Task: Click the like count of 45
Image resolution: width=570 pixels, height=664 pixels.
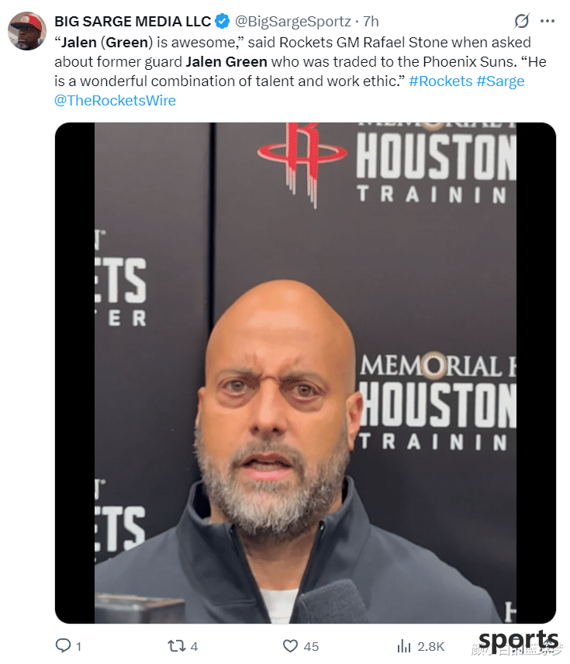Action: (x=311, y=647)
